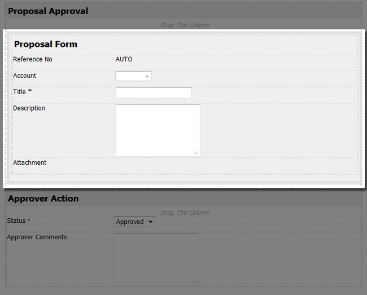Image resolution: width=367 pixels, height=295 pixels.
Task: Click the Drag This Column bar under Proposal Approval
Action: [185, 25]
